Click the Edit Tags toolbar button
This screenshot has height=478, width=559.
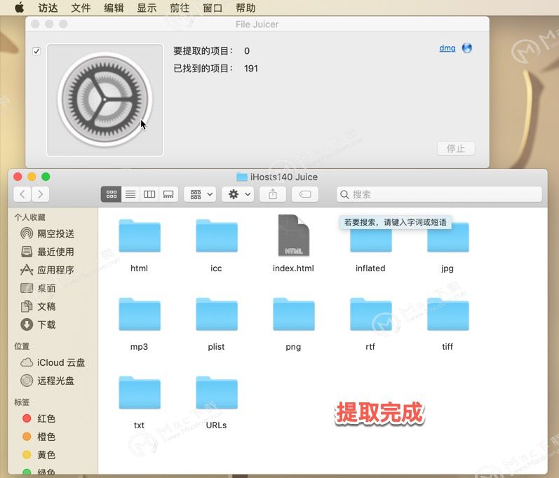click(x=305, y=194)
